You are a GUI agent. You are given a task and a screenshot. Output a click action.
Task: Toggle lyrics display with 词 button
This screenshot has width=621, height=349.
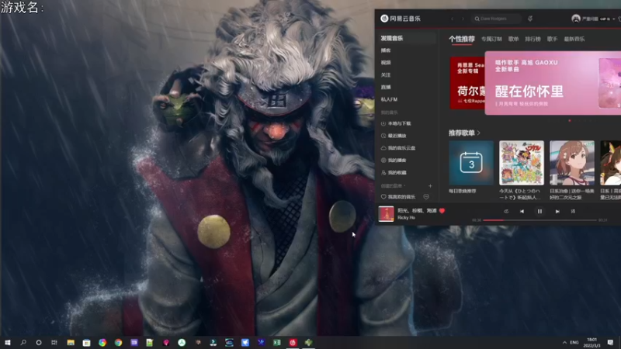[573, 211]
